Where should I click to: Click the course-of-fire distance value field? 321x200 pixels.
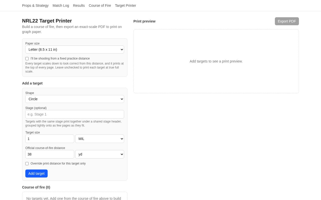(50, 154)
